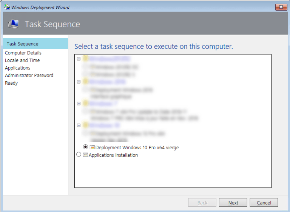Collapse the third folder in the tree
This screenshot has height=212, width=290.
tap(79, 104)
